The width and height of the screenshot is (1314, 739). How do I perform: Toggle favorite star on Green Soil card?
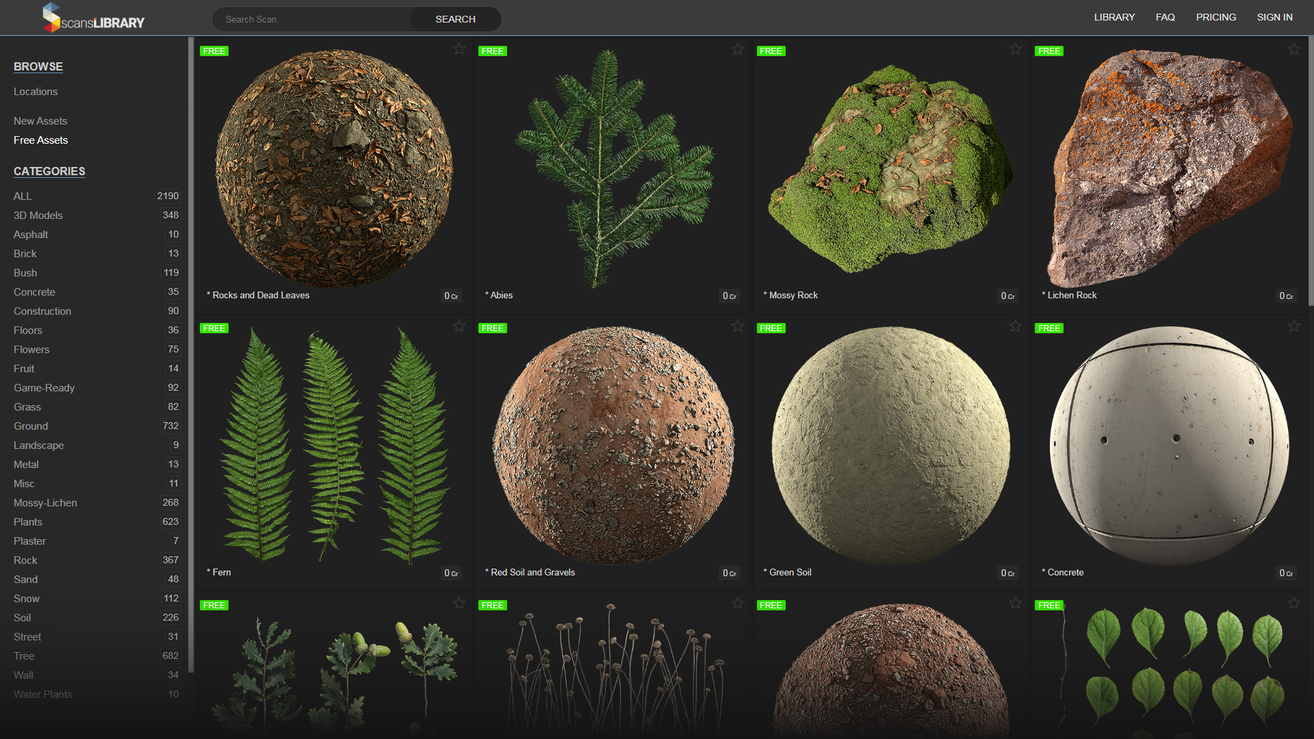pyautogui.click(x=1016, y=326)
